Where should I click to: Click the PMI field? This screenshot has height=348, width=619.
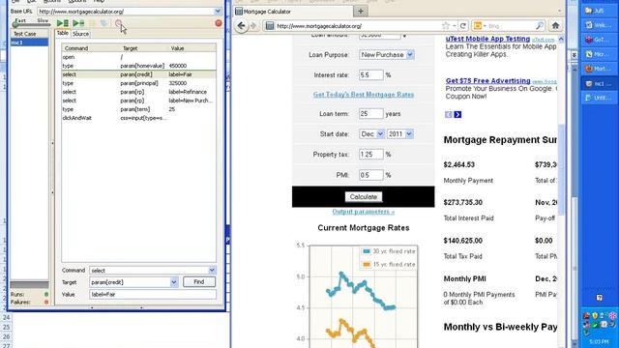[371, 175]
